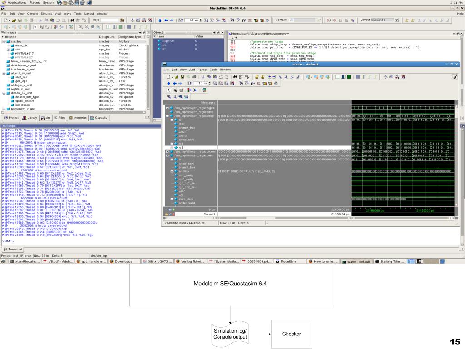The height and width of the screenshot is (349, 465).
Task: Click Print icon in the wave window toolbar
Action: 194,77
